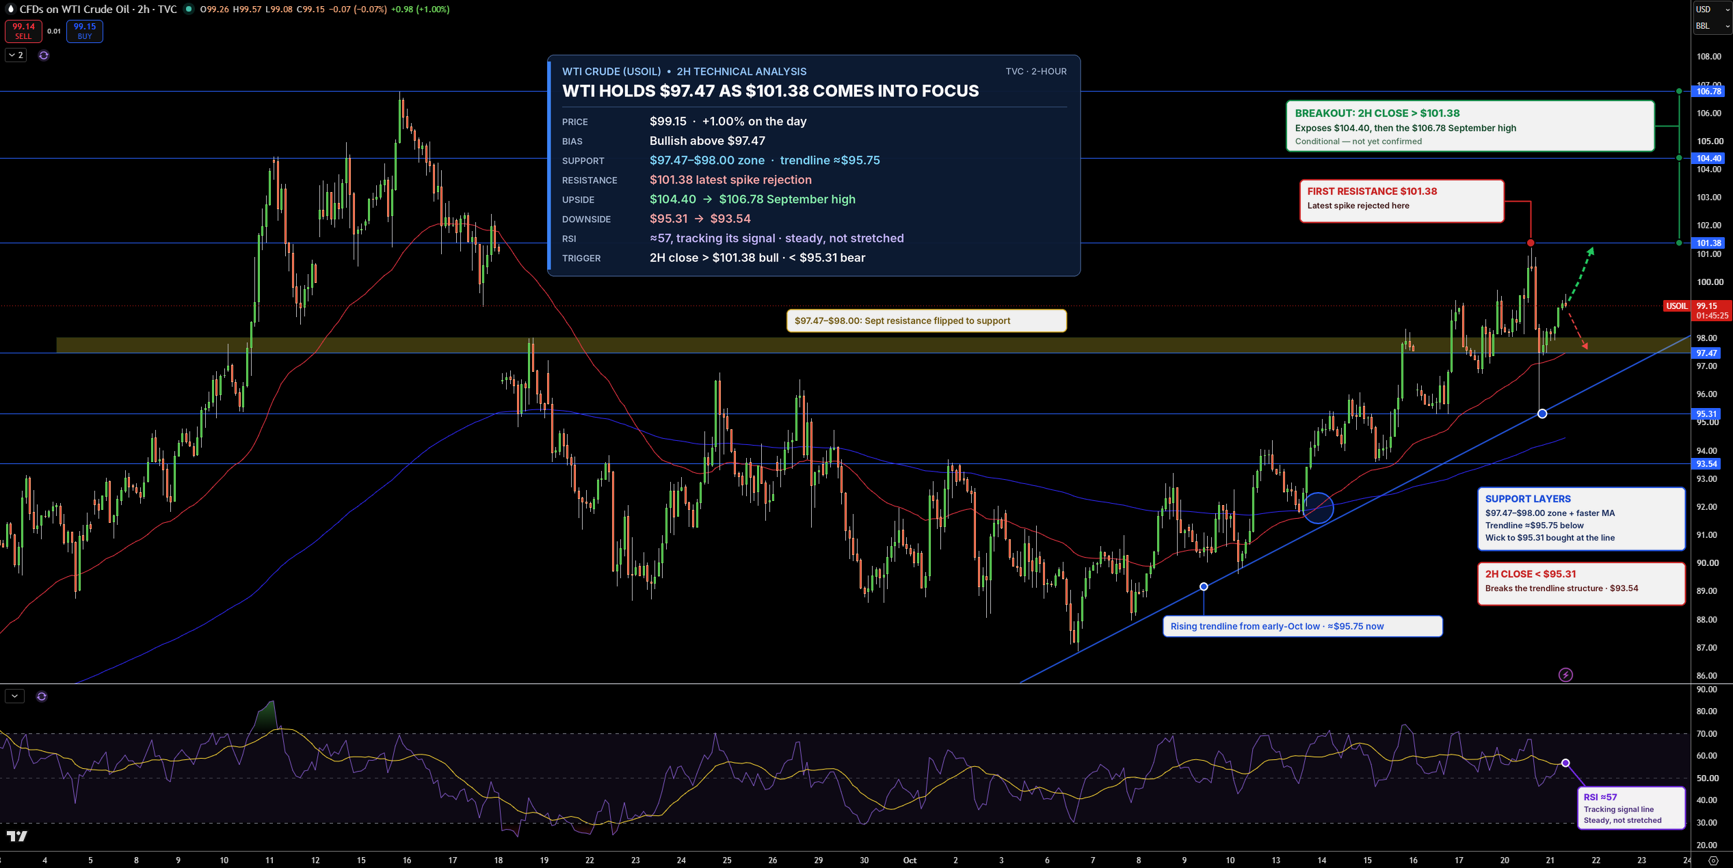The width and height of the screenshot is (1733, 868).
Task: Select the 106.78 price line label
Action: pos(1708,92)
